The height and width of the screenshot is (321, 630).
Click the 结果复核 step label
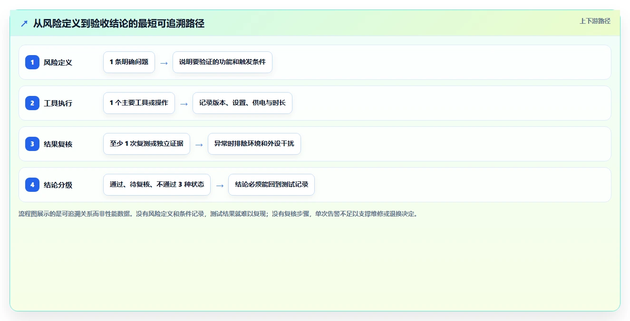(x=58, y=144)
